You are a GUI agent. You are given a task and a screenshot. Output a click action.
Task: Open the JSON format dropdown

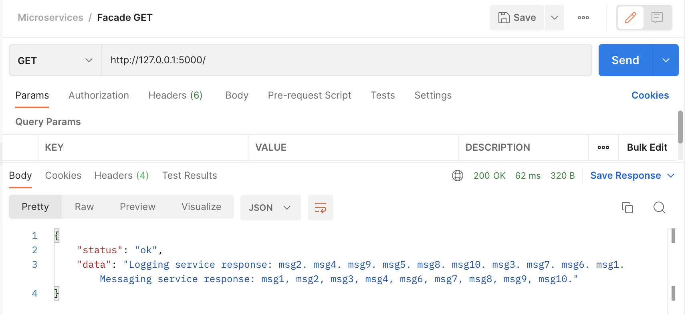tap(270, 208)
